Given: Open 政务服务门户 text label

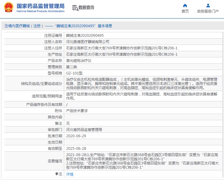Looking at the screenshot, I should [208, 11].
